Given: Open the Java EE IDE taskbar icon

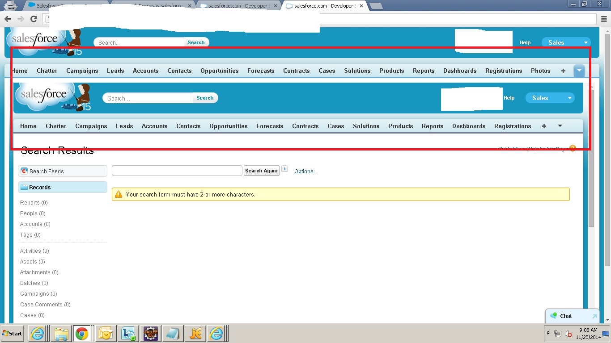Looking at the screenshot, I should (150, 333).
